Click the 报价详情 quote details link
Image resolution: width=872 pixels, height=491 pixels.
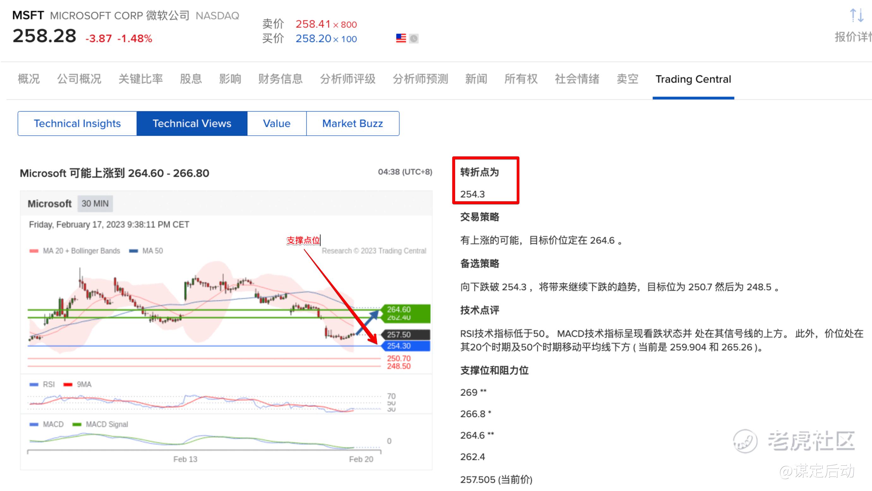coord(853,37)
